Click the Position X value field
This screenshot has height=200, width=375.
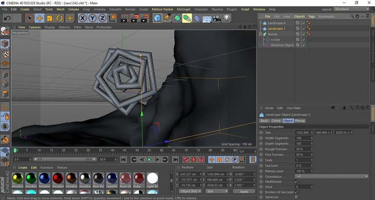(189, 174)
